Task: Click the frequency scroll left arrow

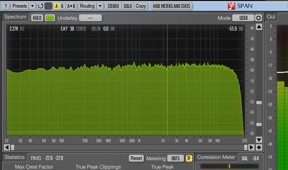Action: point(7,147)
